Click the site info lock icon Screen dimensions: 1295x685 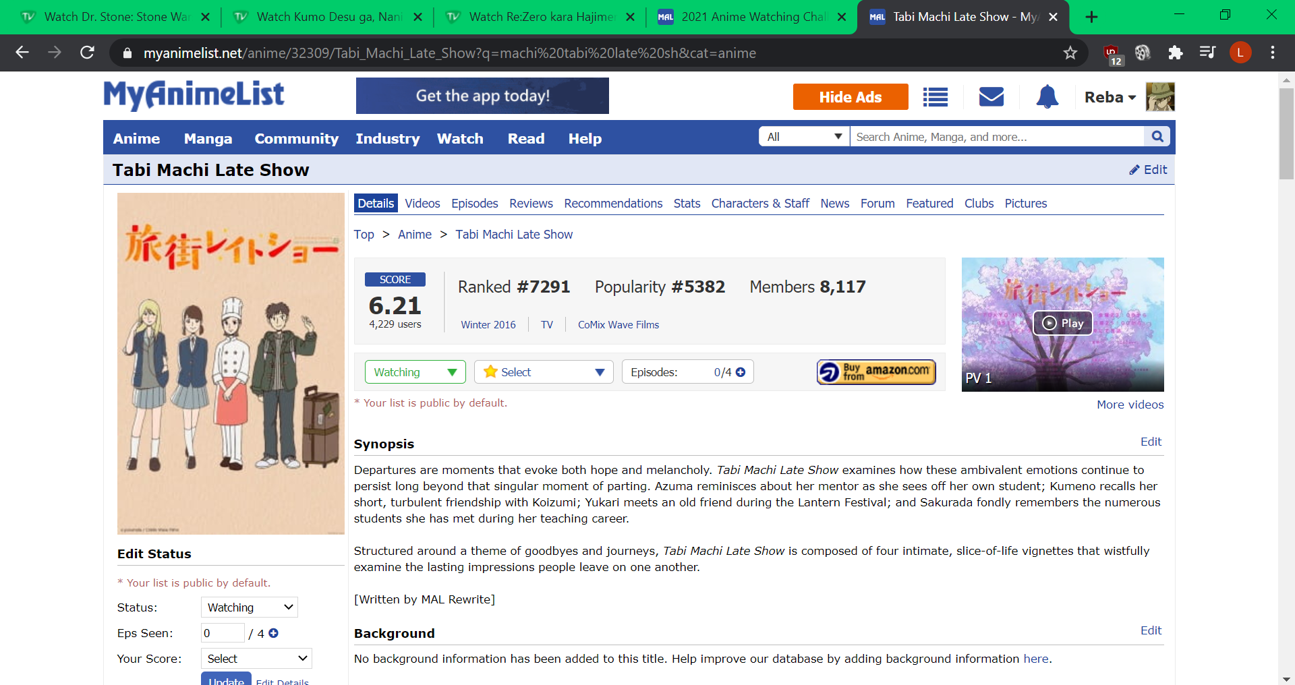(x=127, y=53)
